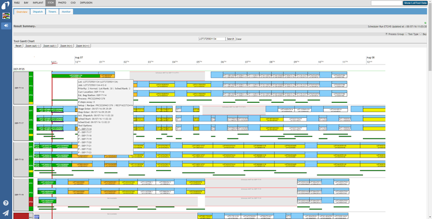Click the Reset button
This screenshot has width=432, height=219.
click(18, 46)
